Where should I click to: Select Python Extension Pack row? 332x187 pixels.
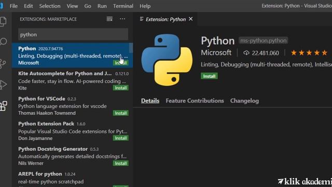coord(72,131)
